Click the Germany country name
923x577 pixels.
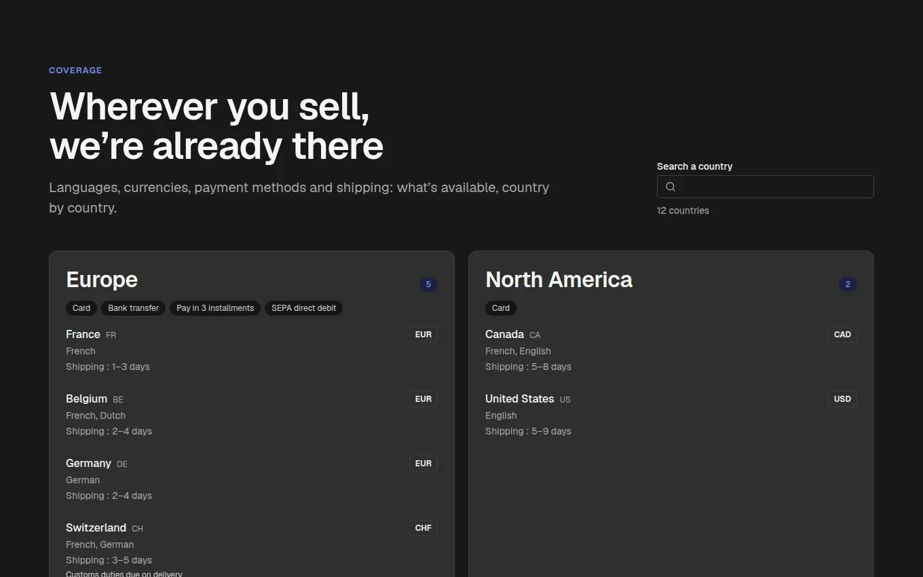coord(88,463)
